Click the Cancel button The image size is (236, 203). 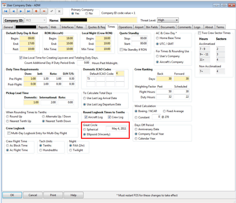point(33,195)
